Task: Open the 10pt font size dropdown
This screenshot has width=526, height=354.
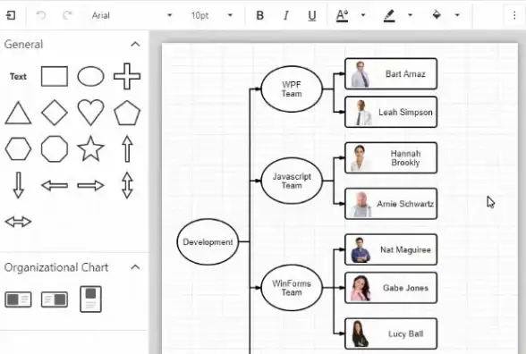Action: point(212,15)
